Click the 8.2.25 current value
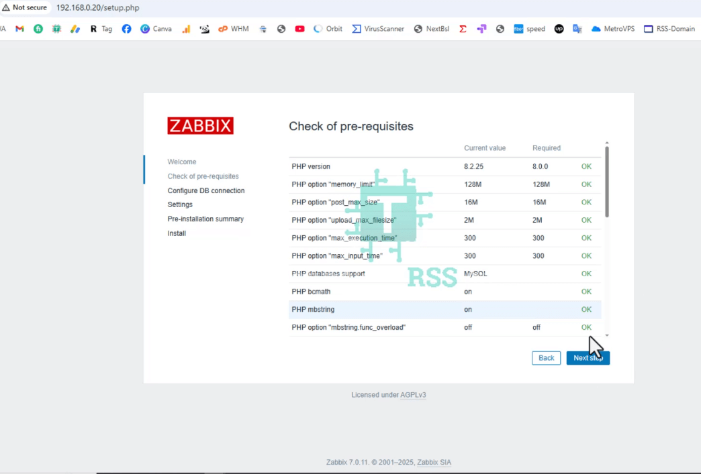 [x=473, y=166]
